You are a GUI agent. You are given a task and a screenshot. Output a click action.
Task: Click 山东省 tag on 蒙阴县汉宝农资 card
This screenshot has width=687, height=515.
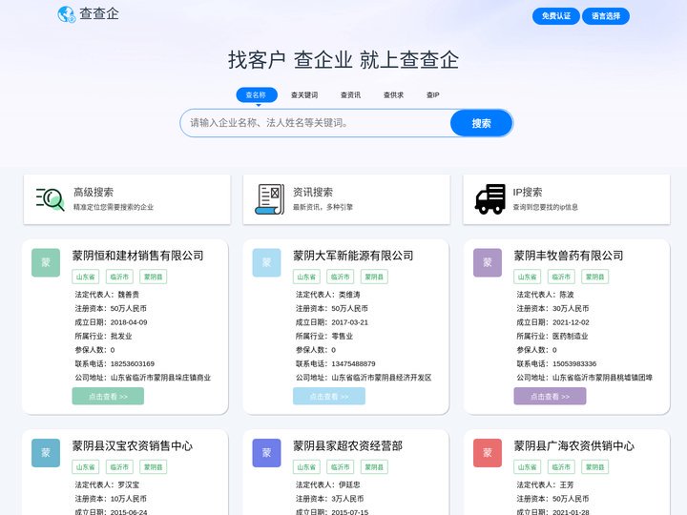point(86,467)
